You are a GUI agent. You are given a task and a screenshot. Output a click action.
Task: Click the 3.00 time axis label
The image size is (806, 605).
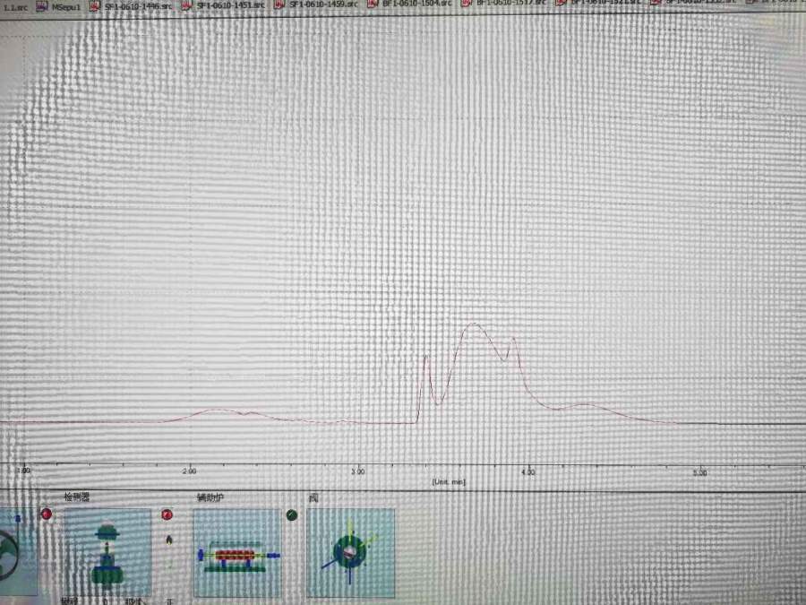coord(358,471)
